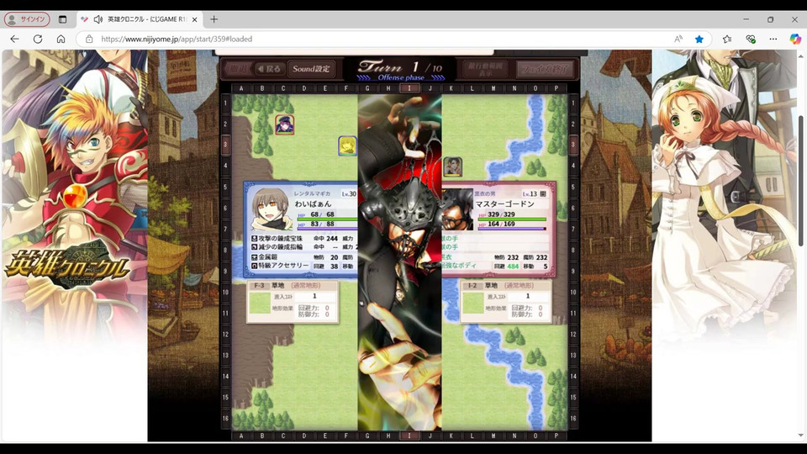Click the レンタルマギカ team label
The width and height of the screenshot is (807, 454).
312,194
